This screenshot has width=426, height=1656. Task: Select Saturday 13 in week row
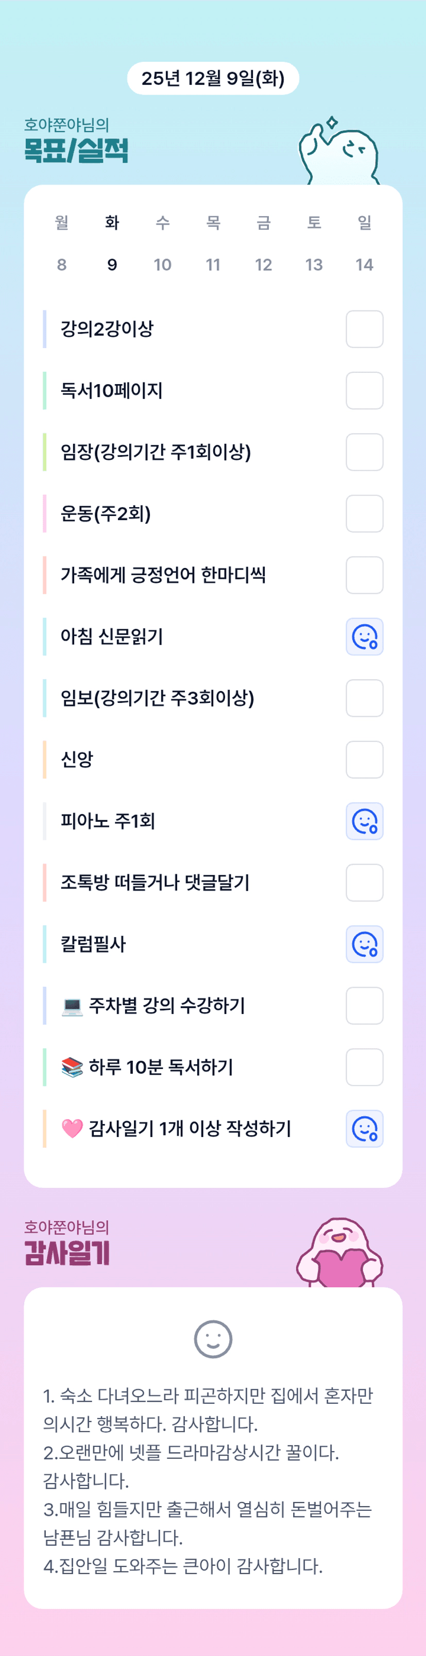[314, 264]
